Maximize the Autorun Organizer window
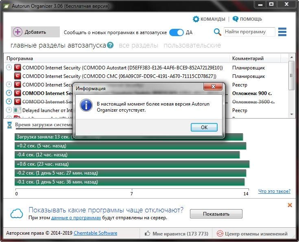This screenshot has height=242, width=299. [271, 4]
